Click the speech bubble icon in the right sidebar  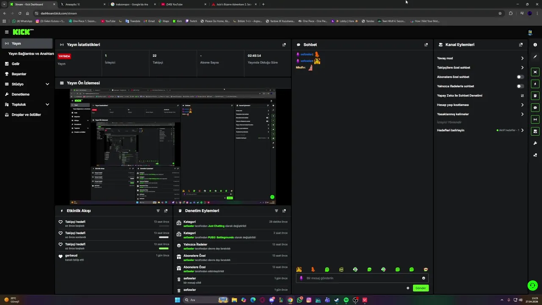pyautogui.click(x=535, y=108)
